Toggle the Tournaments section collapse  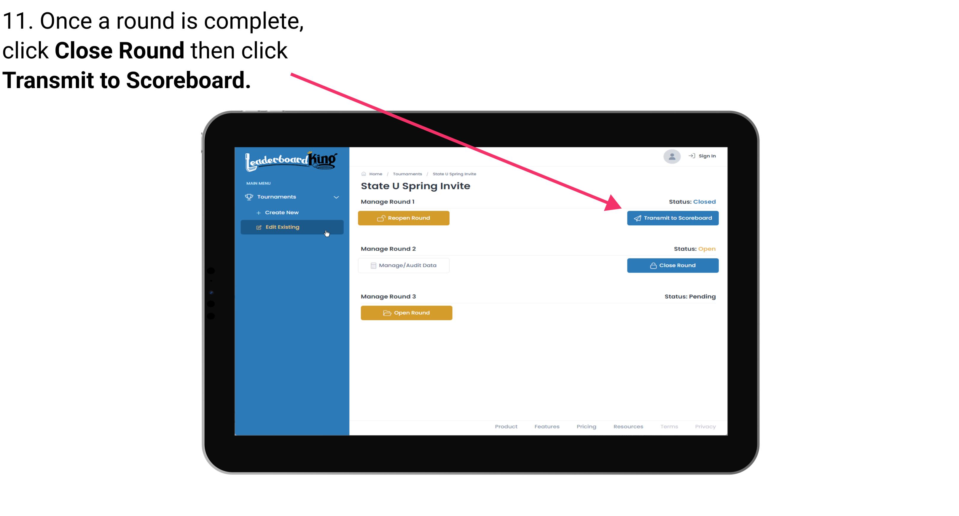point(335,197)
